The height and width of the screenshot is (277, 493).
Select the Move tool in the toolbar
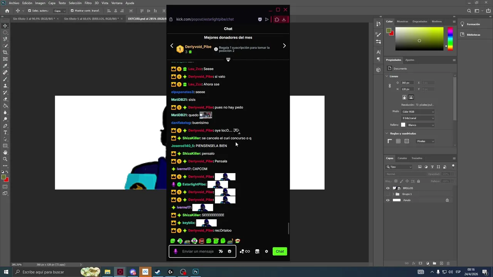5,26
